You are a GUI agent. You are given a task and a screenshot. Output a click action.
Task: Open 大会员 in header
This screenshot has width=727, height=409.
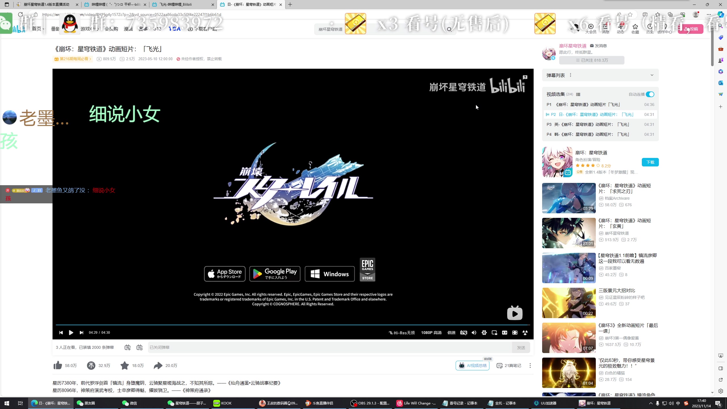pos(591,29)
